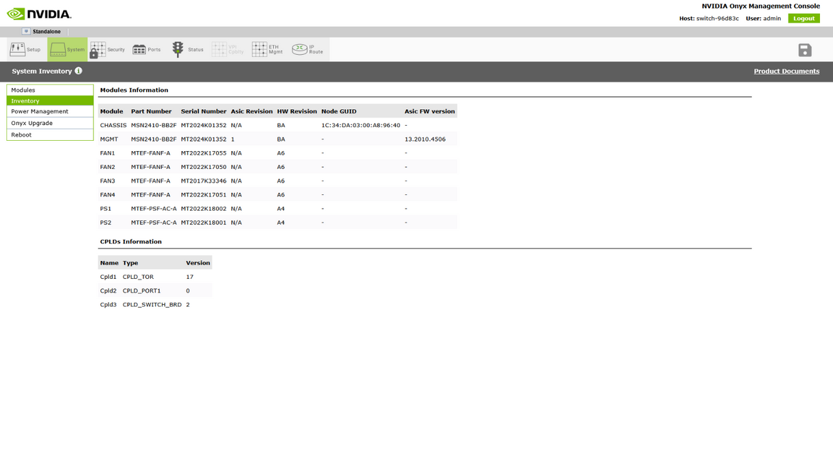Image resolution: width=833 pixels, height=469 pixels.
Task: Open the Status traffic-light icon
Action: (187, 49)
